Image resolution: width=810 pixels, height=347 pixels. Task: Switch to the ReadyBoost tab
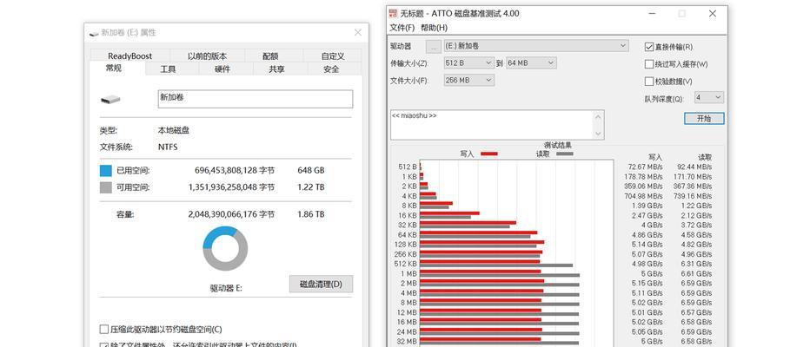pos(130,56)
